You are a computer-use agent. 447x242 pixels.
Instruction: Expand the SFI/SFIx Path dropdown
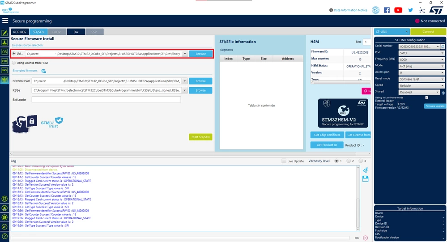(x=185, y=81)
